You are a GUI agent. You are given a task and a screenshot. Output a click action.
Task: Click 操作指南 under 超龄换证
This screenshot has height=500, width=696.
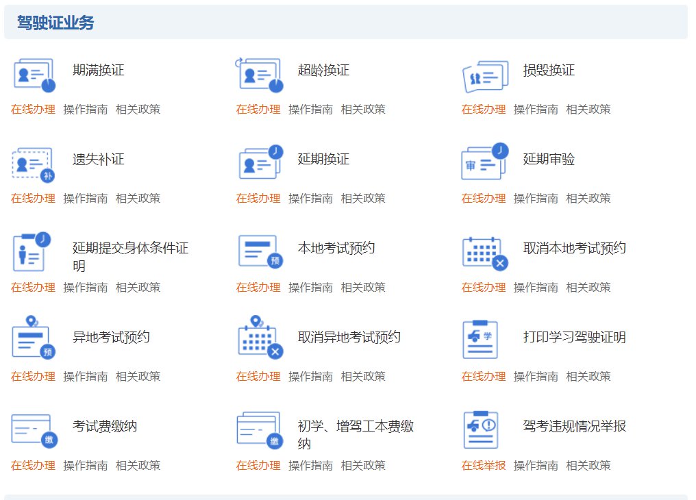coord(311,109)
